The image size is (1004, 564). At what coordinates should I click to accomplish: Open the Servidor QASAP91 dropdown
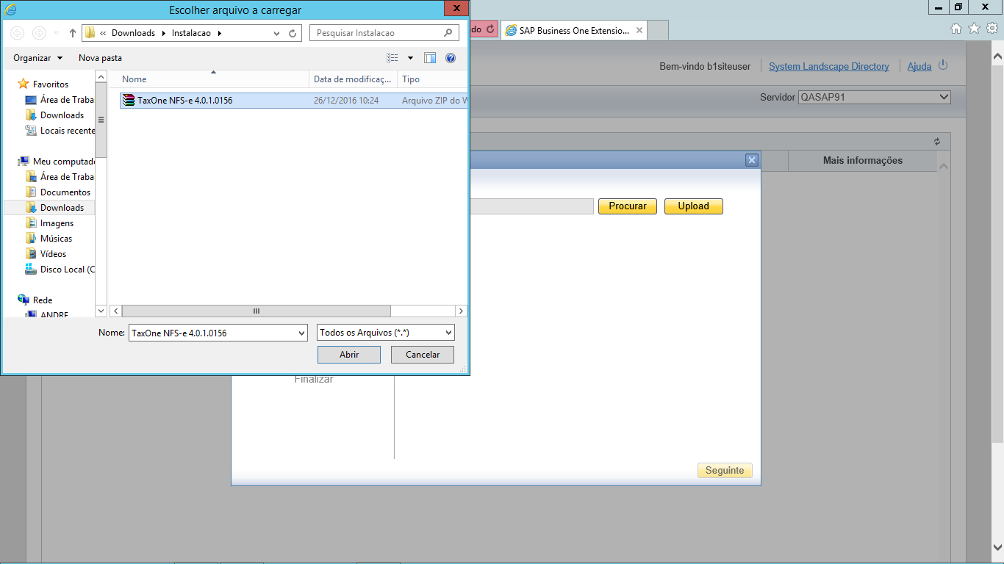[x=875, y=97]
